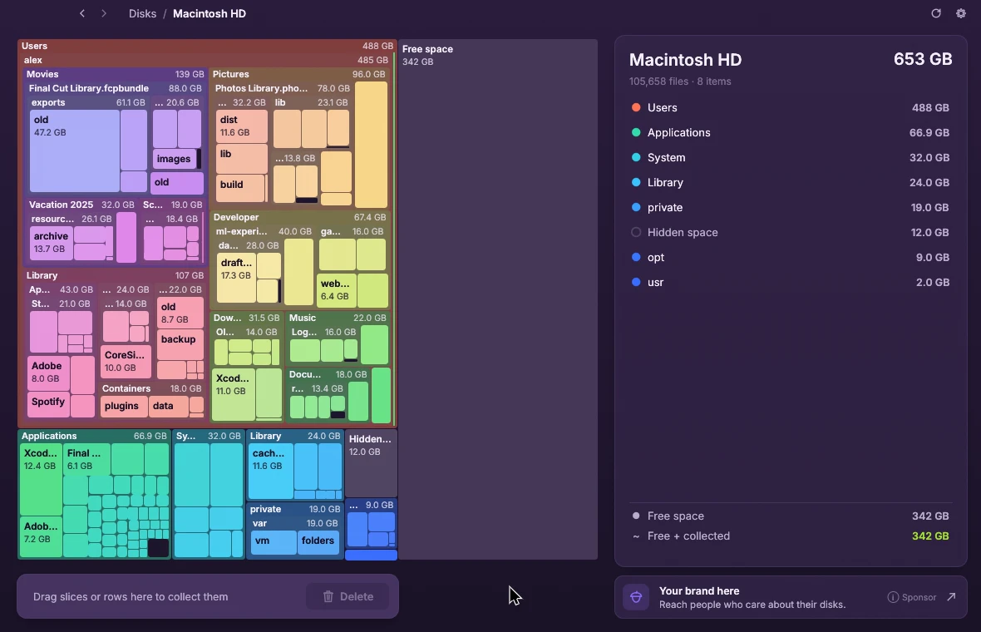Click the Users header in treemap

click(206, 46)
